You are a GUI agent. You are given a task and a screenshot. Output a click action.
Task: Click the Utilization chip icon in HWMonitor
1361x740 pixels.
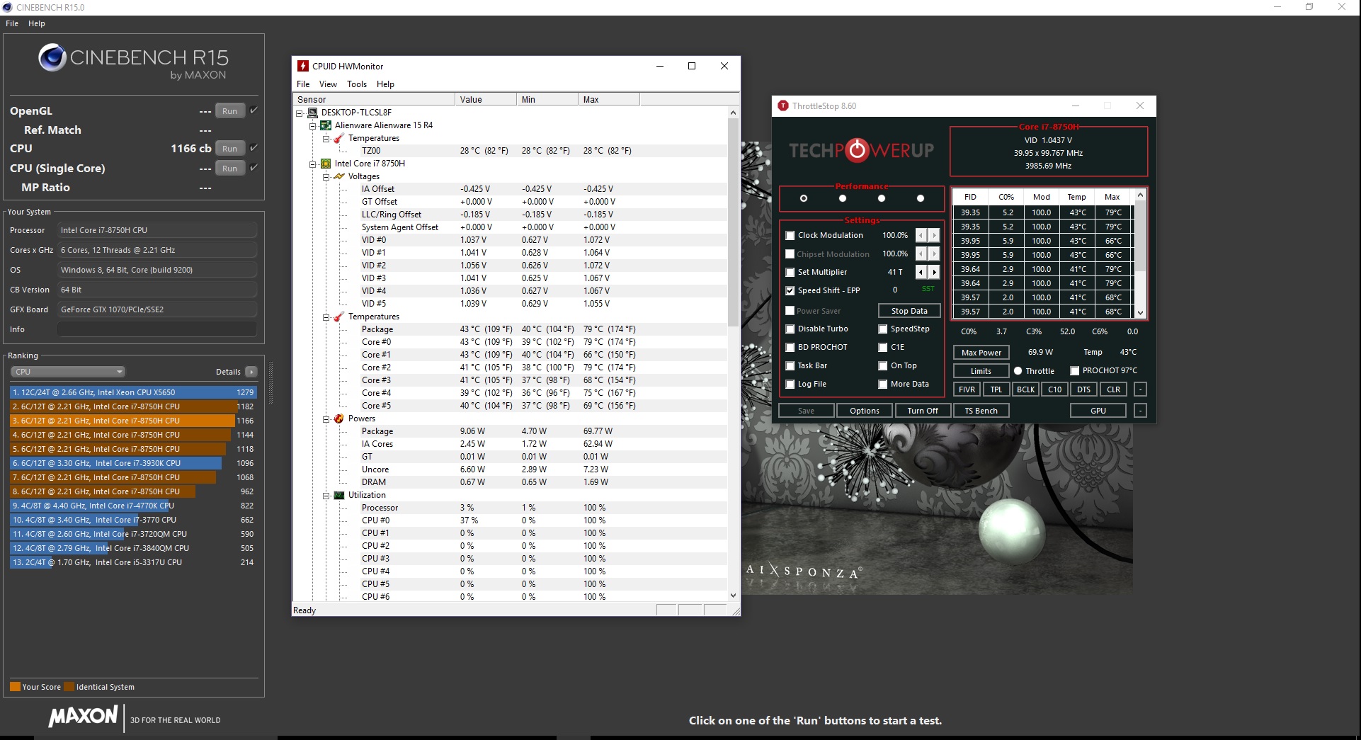point(339,495)
